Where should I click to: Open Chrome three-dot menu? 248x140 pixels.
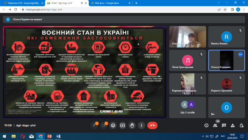coord(244,9)
